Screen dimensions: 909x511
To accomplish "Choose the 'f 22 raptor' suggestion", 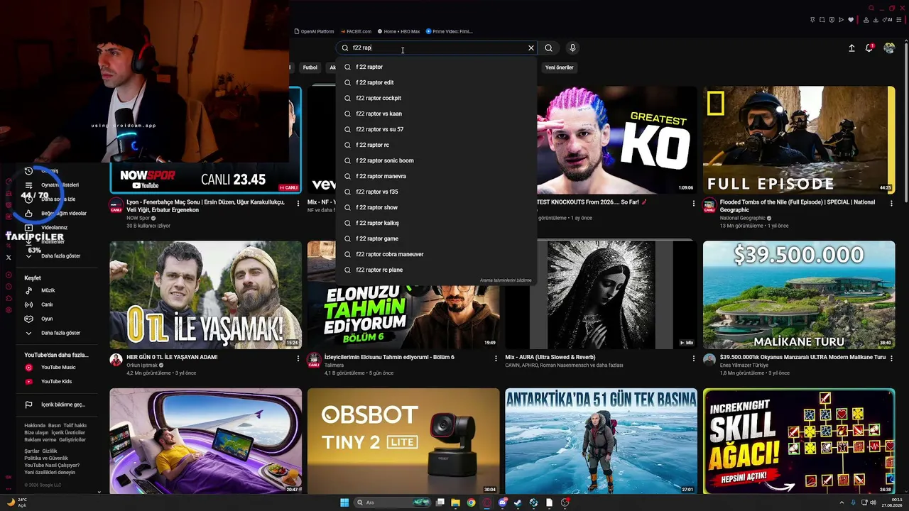I will [x=436, y=67].
